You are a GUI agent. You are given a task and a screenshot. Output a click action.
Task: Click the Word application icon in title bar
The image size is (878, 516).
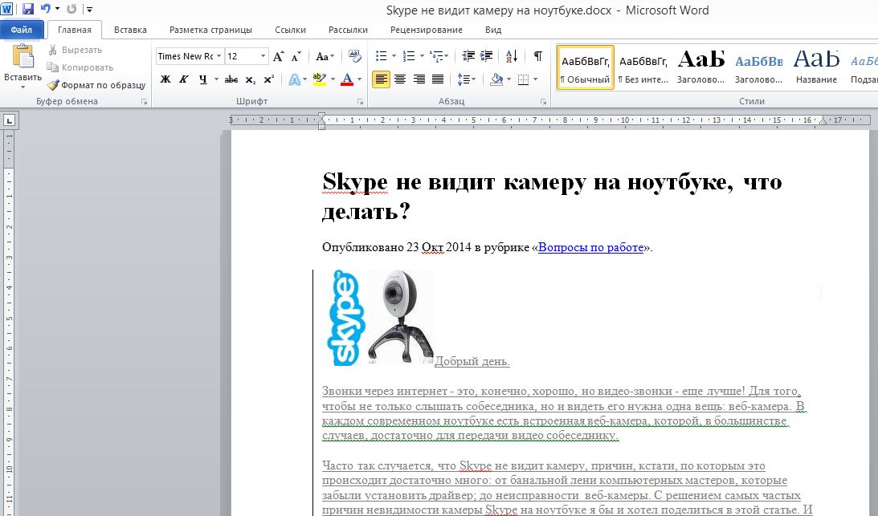[x=7, y=9]
